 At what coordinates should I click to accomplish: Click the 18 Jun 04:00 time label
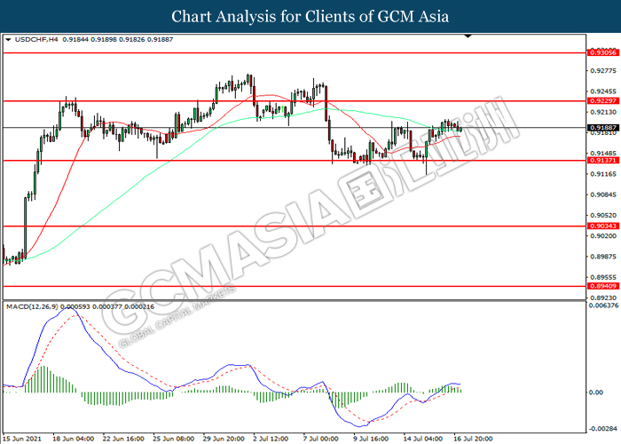tap(74, 439)
